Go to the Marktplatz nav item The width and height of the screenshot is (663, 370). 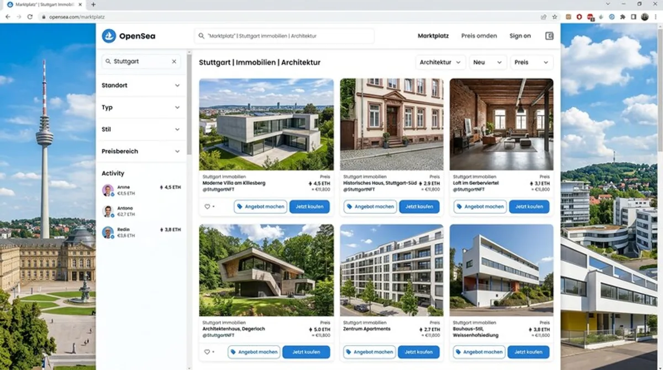(x=433, y=36)
